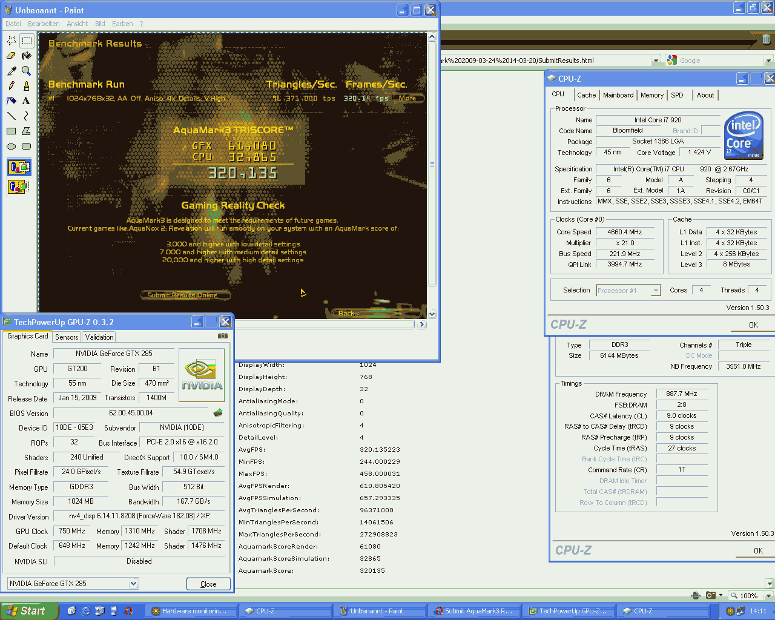The image size is (775, 620).
Task: Click the Paint vertical scrollbar up arrow
Action: pos(432,37)
